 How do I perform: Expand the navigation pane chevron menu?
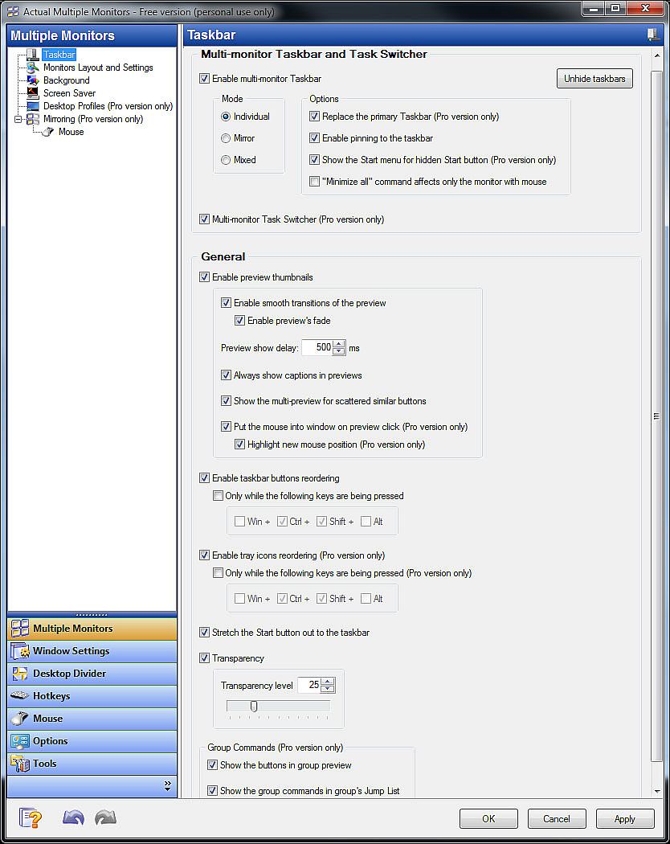click(167, 786)
